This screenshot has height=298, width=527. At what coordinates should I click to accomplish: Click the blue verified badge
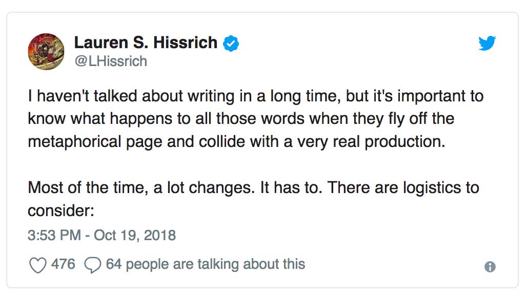tap(231, 44)
